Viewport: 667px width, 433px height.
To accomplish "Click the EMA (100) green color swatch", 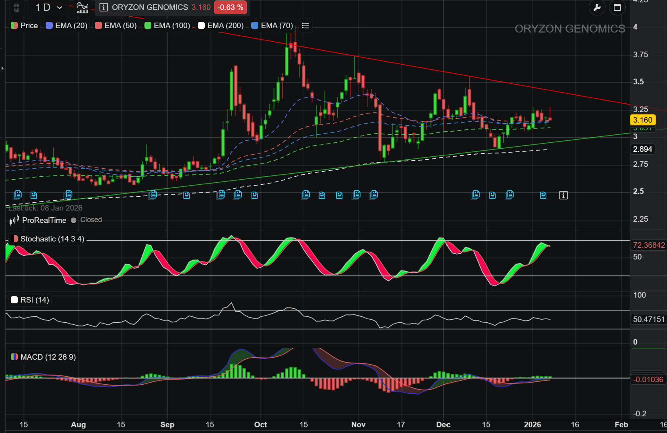I will pos(148,26).
